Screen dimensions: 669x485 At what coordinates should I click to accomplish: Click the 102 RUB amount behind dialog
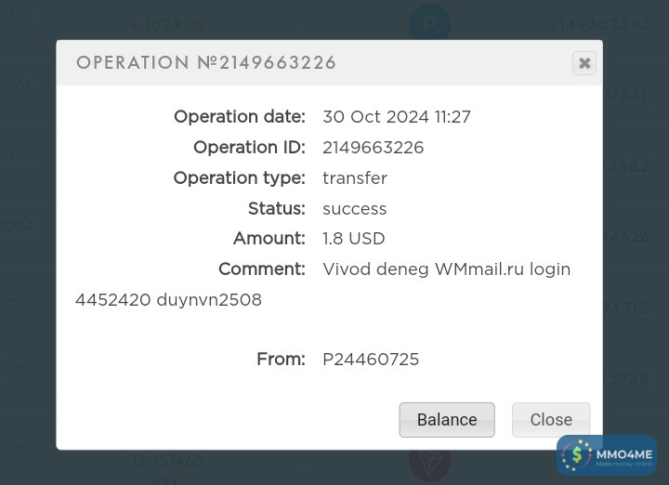[168, 24]
